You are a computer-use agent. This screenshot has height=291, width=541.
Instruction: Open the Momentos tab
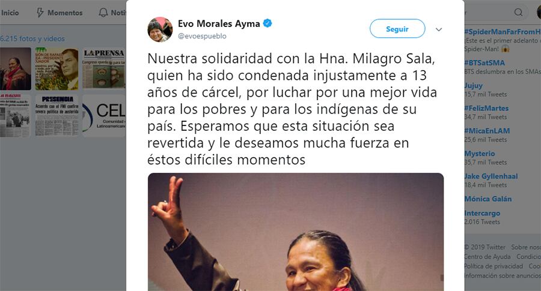pos(65,13)
